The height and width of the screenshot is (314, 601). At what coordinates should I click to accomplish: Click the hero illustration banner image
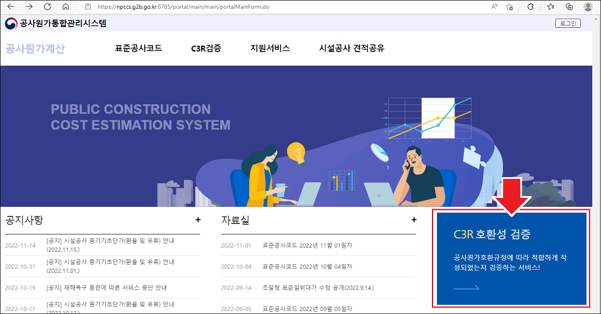tap(296, 136)
